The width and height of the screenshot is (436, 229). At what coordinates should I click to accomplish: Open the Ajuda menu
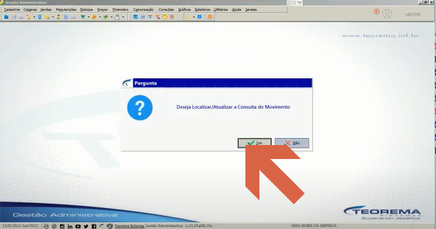click(236, 10)
